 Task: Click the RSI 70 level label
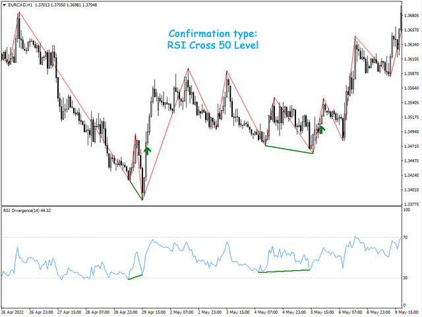click(x=406, y=238)
